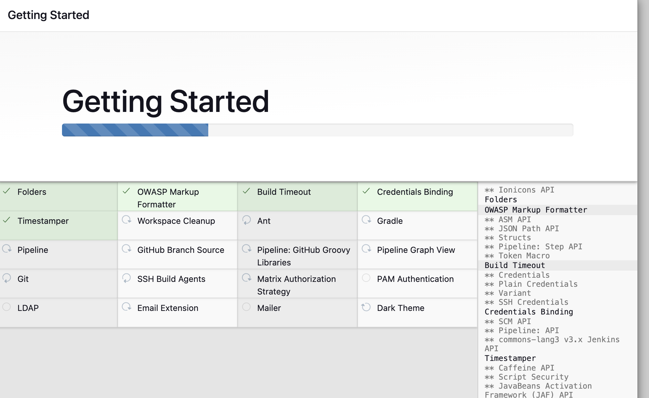The height and width of the screenshot is (398, 649).
Task: Click the LDAP plugin name
Action: pyautogui.click(x=28, y=308)
